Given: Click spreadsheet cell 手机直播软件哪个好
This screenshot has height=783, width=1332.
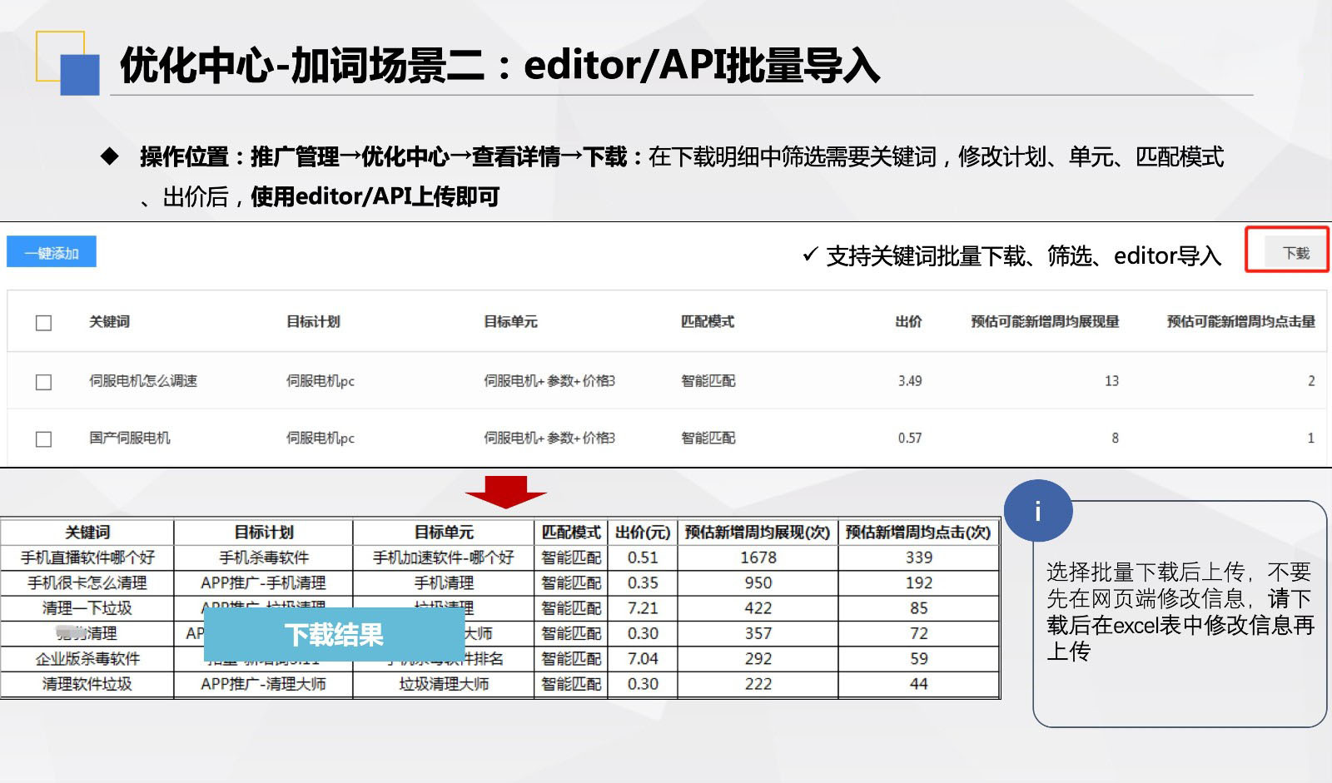Looking at the screenshot, I should pyautogui.click(x=87, y=558).
